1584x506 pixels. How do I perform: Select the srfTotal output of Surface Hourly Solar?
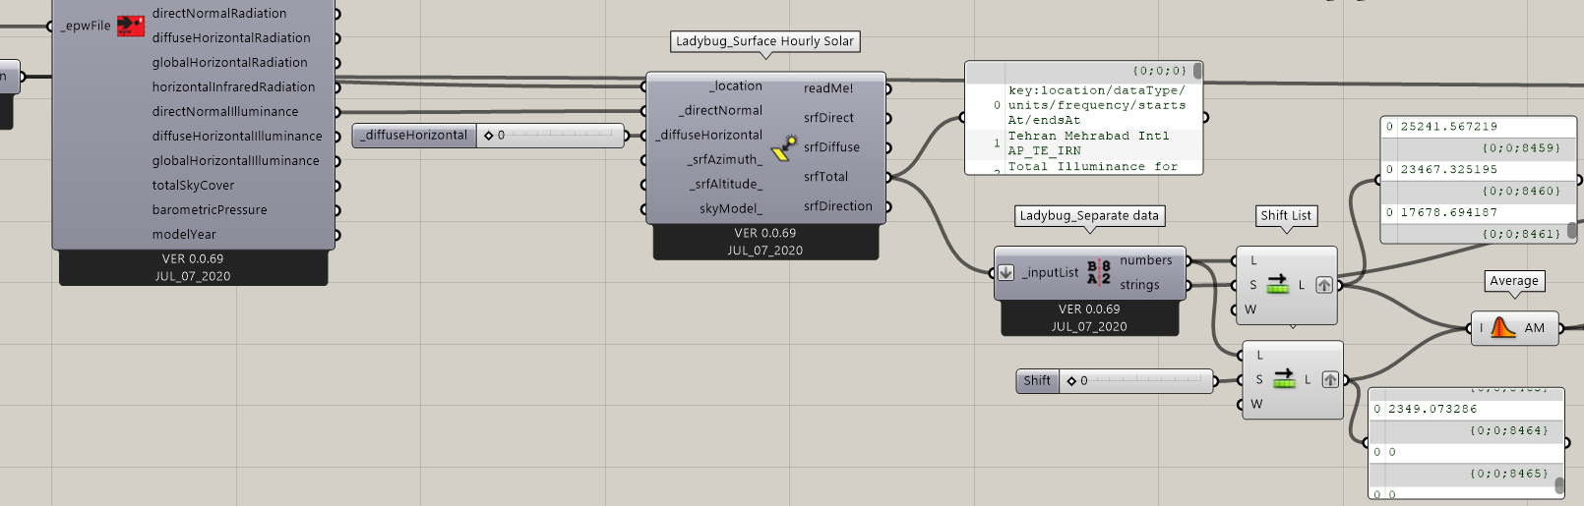(825, 177)
